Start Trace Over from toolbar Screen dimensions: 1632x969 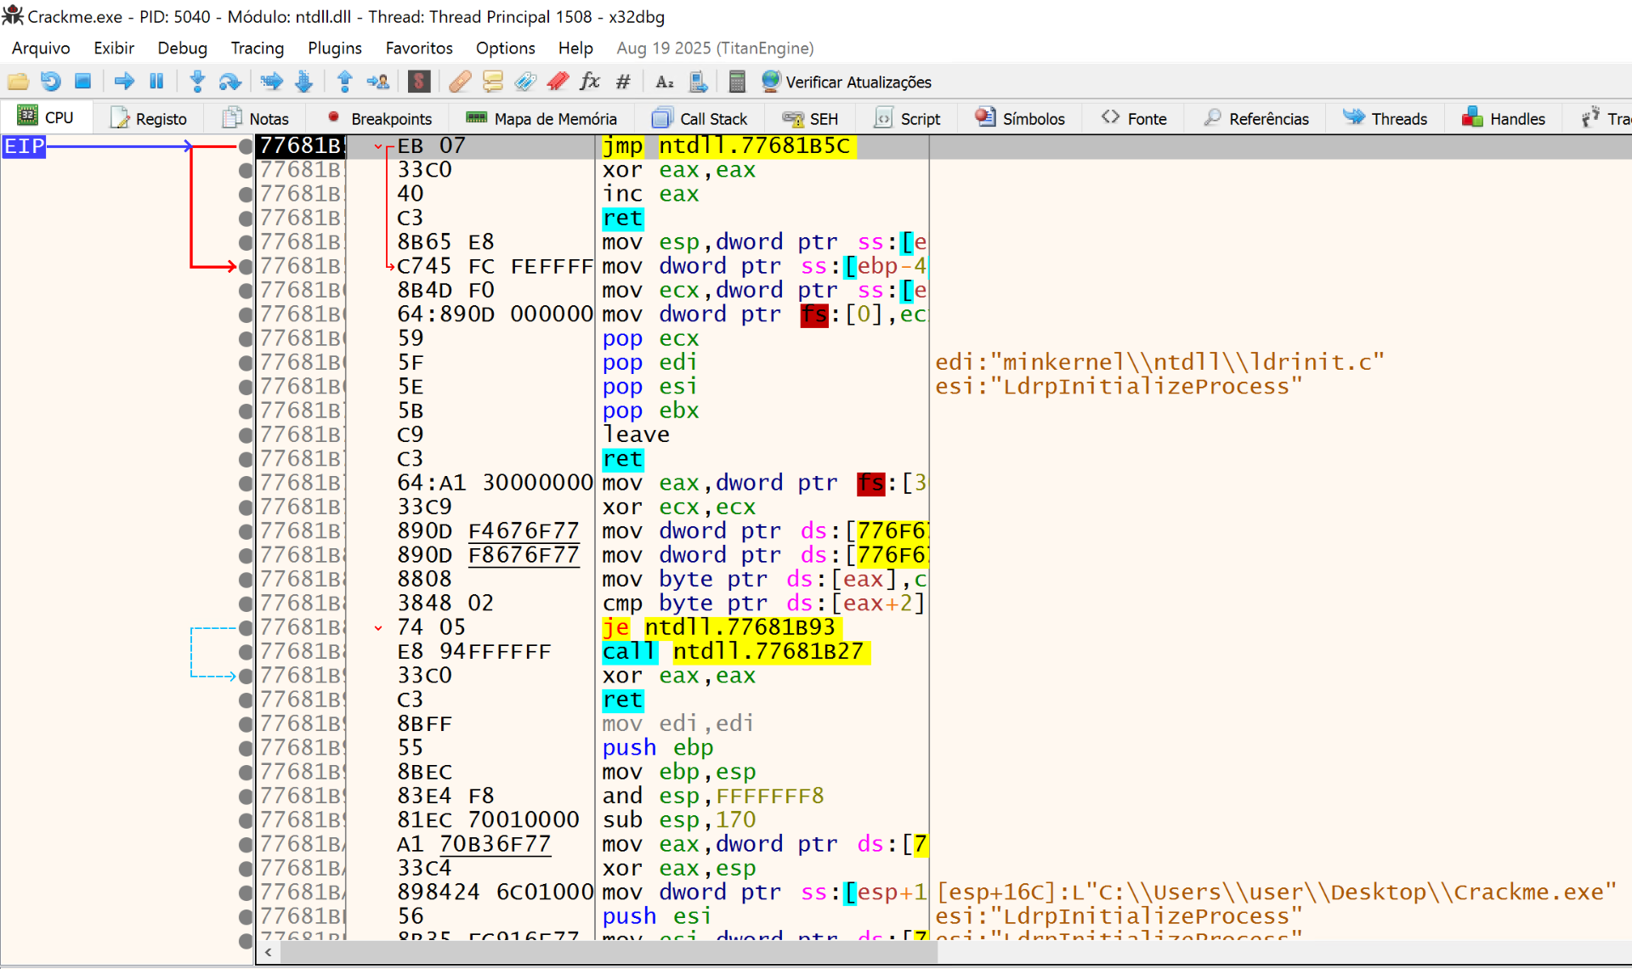point(303,82)
